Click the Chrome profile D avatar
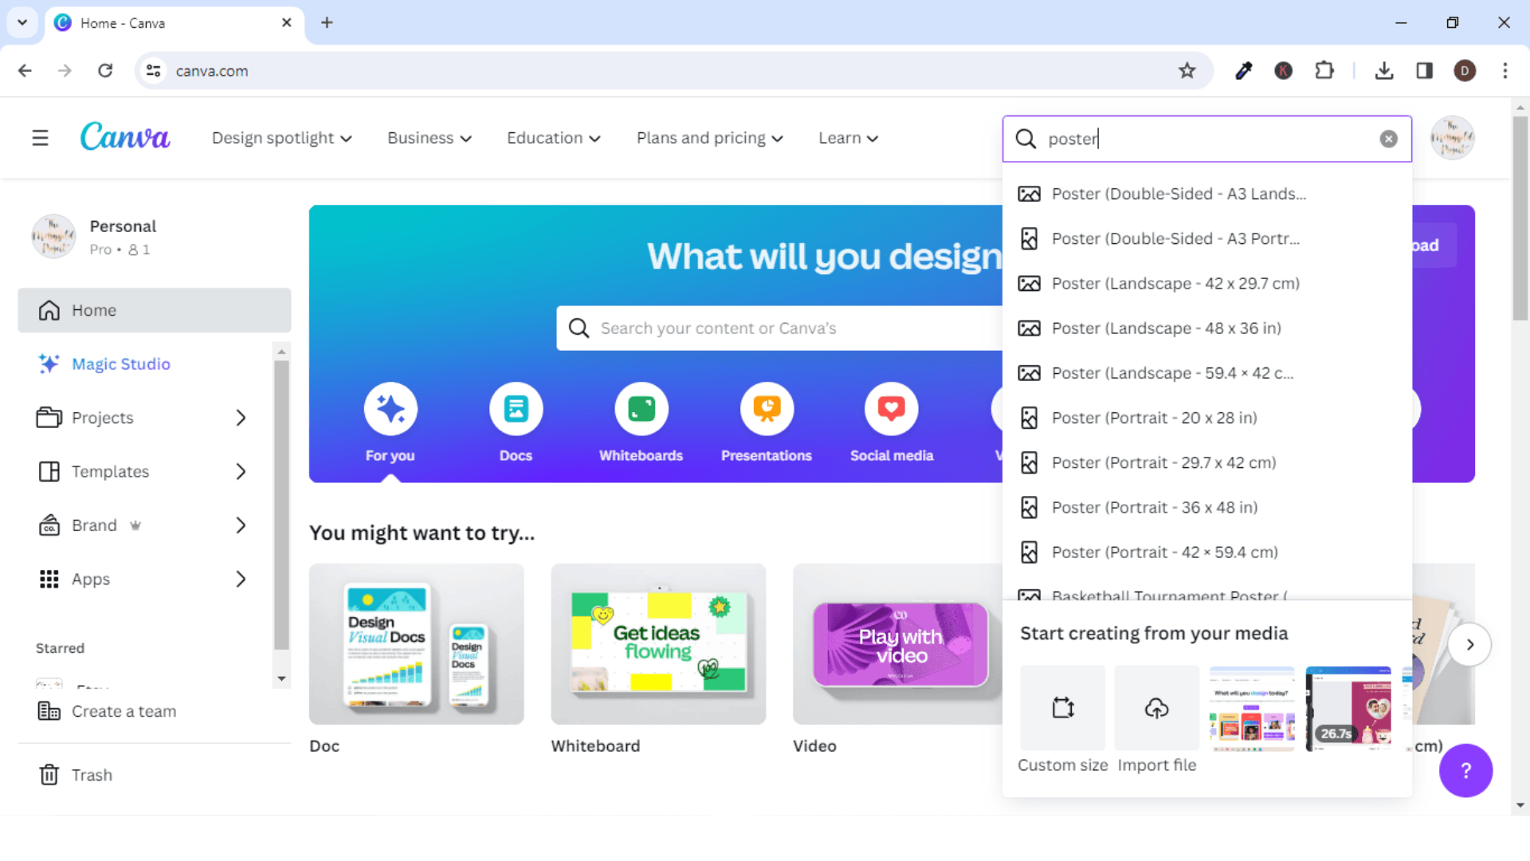This screenshot has height=861, width=1530. [1465, 71]
